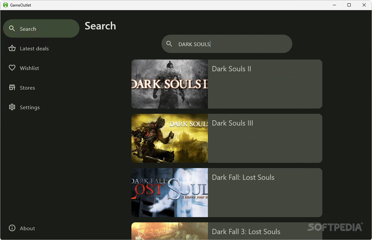The height and width of the screenshot is (240, 372).
Task: Select the Dark Souls III result title
Action: pyautogui.click(x=232, y=123)
